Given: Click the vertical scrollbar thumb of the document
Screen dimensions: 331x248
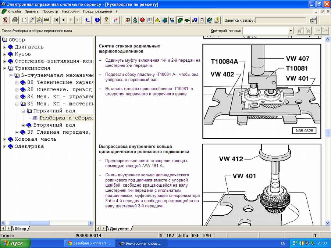Looking at the screenshot, I should pyautogui.click(x=328, y=133).
